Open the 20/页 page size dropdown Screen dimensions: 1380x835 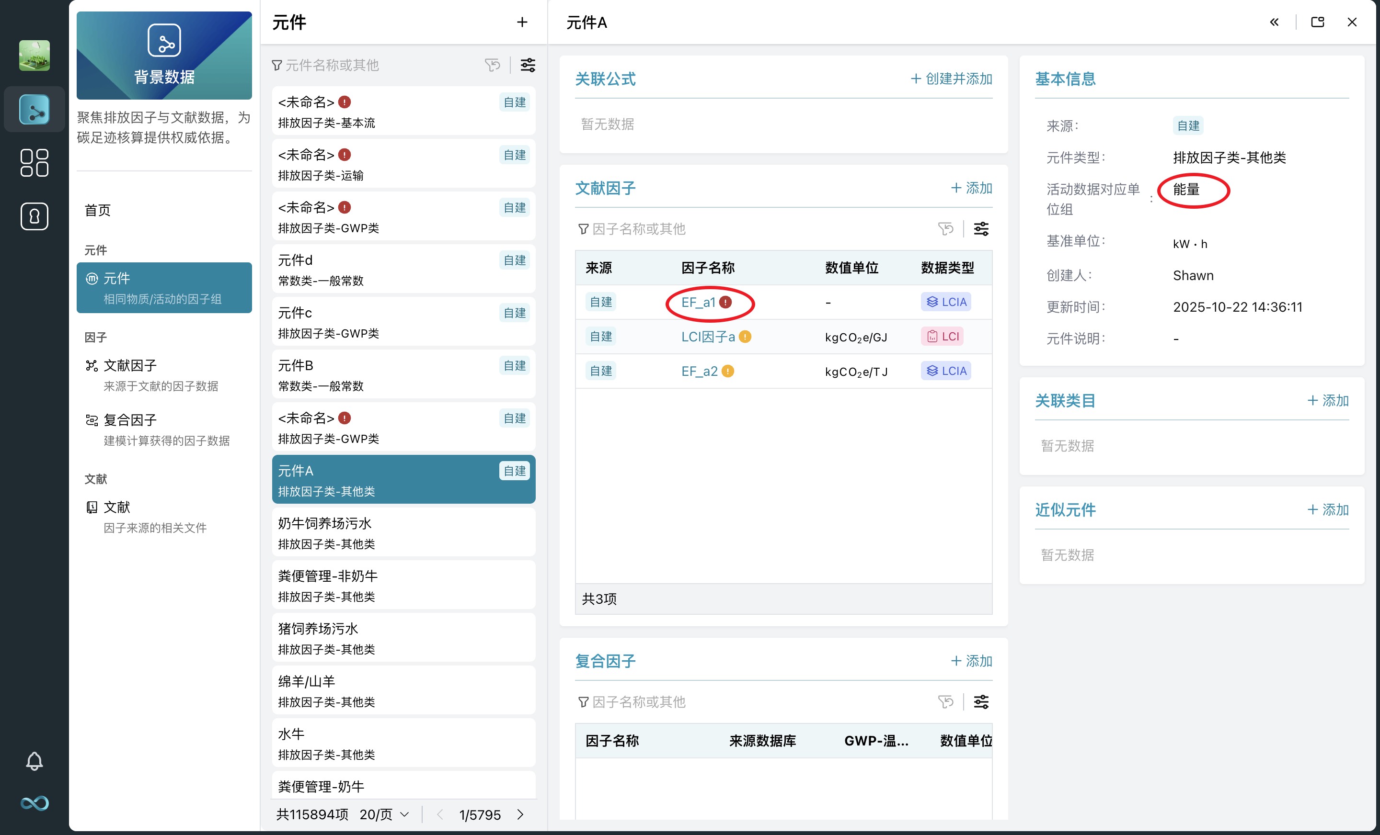click(382, 815)
